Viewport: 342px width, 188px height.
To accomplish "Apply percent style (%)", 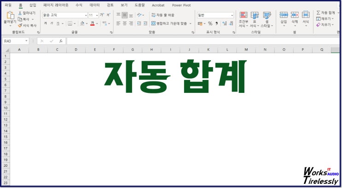I will (210, 23).
